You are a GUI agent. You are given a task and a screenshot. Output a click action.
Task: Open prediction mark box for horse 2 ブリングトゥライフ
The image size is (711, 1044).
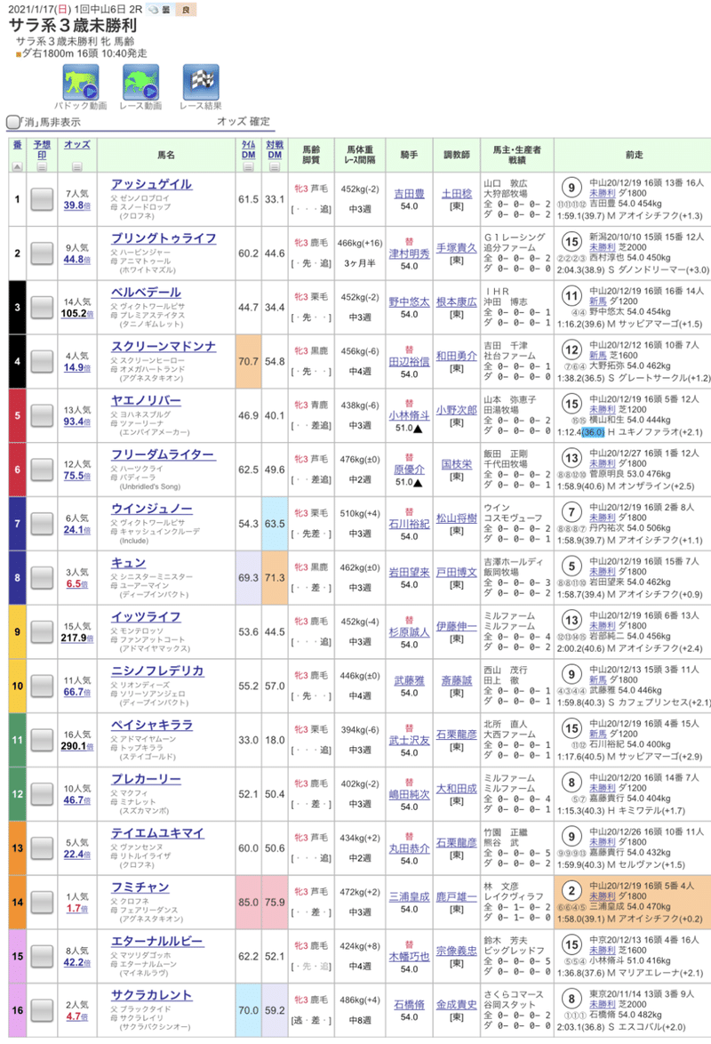[42, 253]
